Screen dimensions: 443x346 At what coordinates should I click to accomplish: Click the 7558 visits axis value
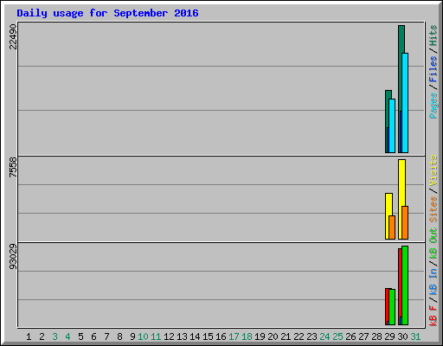(x=13, y=167)
